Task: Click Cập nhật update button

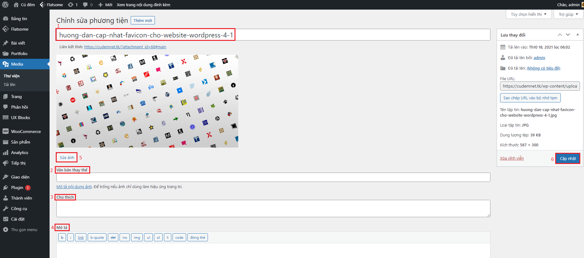Action: pos(568,158)
